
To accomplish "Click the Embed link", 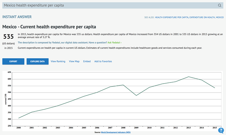I will click(x=87, y=62).
